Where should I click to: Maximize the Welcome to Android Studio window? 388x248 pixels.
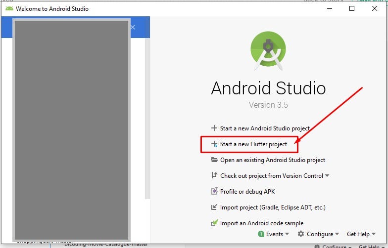click(351, 9)
